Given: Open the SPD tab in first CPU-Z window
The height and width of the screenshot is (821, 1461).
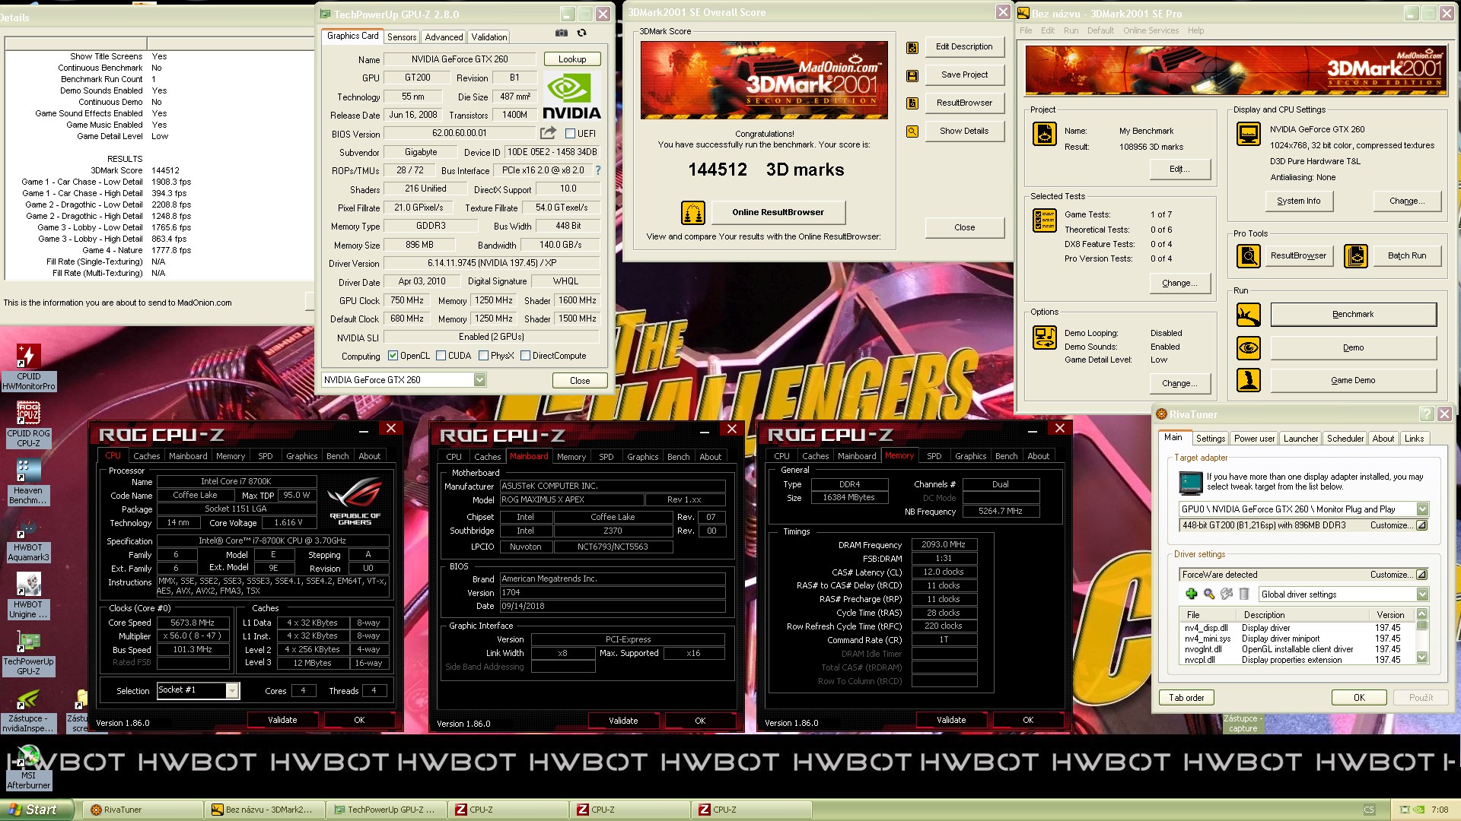Looking at the screenshot, I should pos(265,456).
